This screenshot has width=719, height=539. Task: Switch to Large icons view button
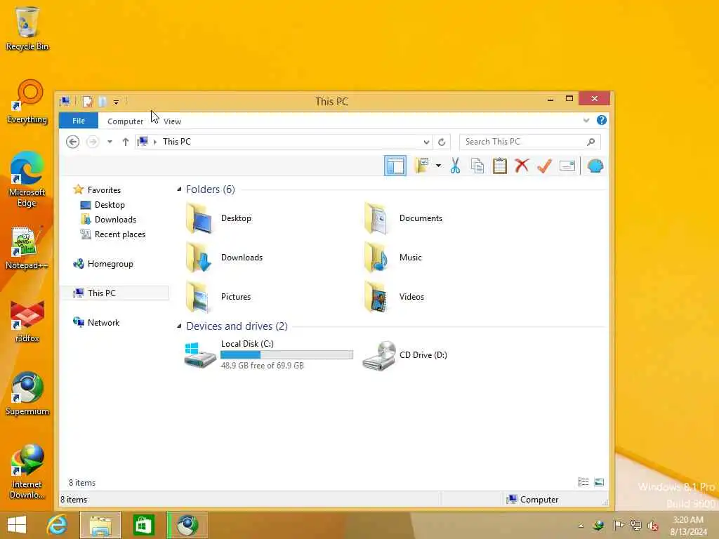point(599,482)
